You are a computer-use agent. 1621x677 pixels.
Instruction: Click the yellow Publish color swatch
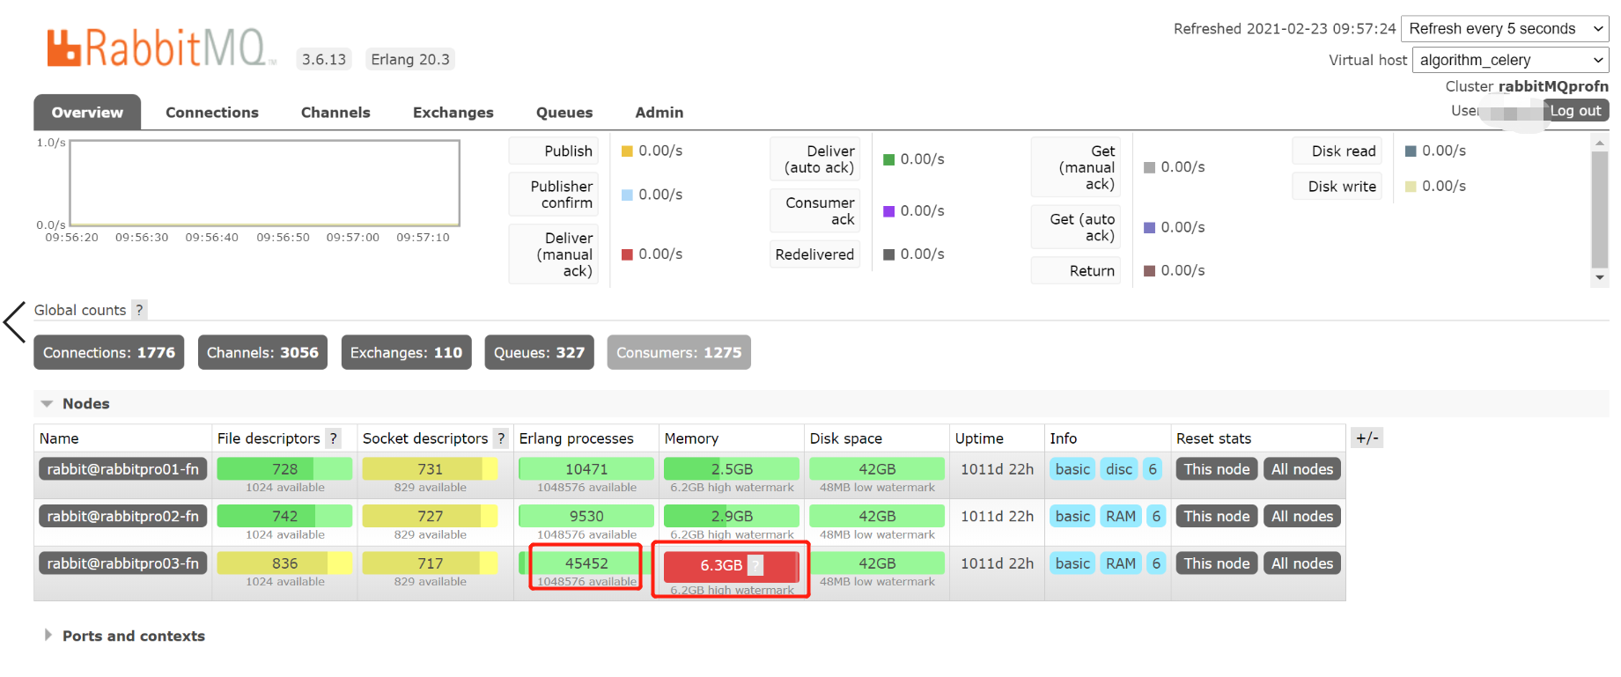point(627,151)
